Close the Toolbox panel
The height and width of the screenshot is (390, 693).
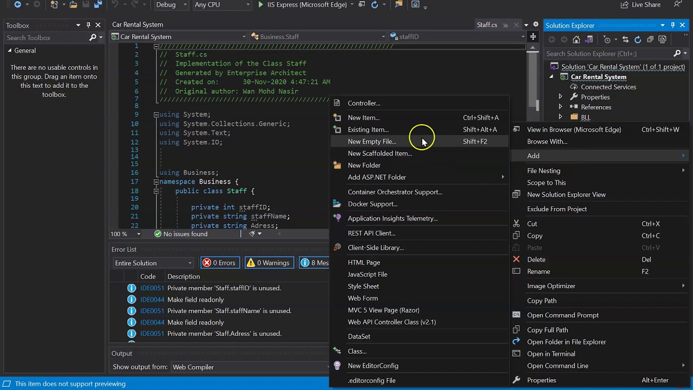98,25
